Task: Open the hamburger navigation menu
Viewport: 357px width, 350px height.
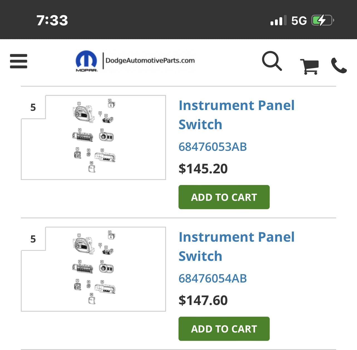Action: click(x=19, y=61)
